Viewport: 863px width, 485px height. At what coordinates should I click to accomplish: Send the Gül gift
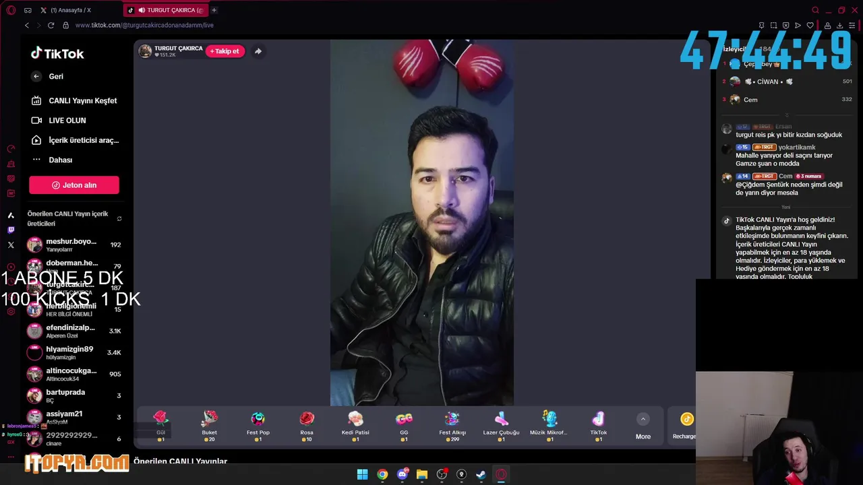coord(160,426)
